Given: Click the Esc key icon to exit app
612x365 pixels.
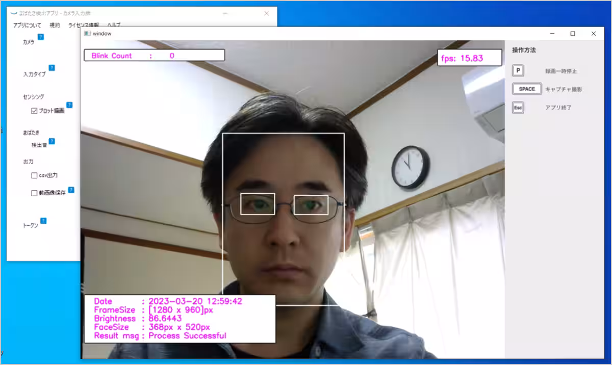Looking at the screenshot, I should click(x=518, y=108).
